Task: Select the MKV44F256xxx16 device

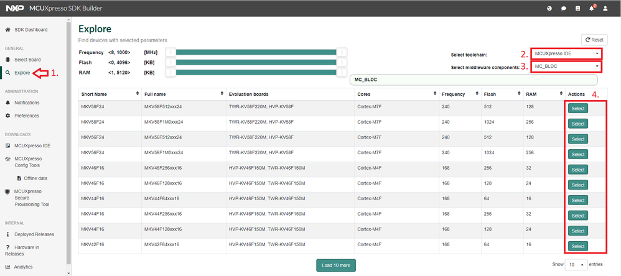Action: [578, 216]
